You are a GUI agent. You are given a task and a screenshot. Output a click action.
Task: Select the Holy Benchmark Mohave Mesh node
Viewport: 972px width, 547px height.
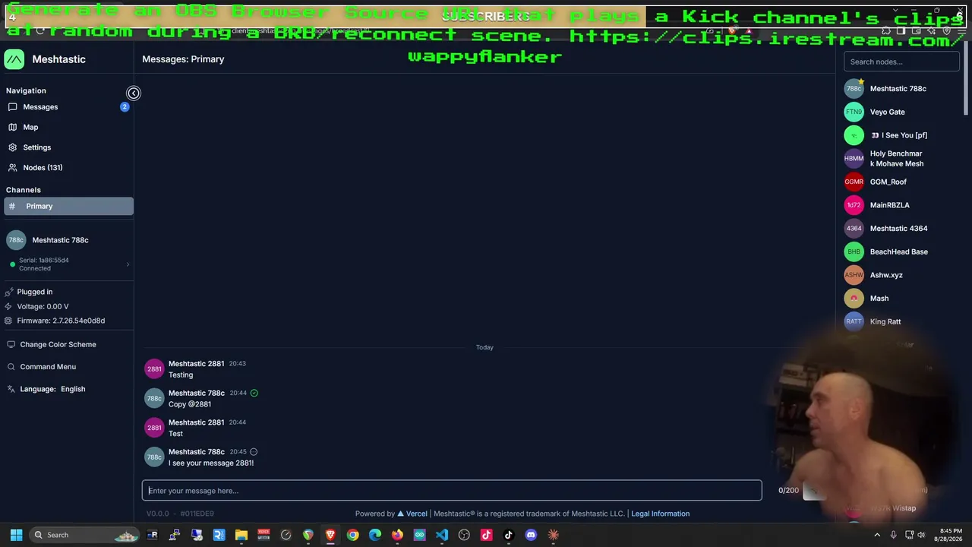(897, 159)
